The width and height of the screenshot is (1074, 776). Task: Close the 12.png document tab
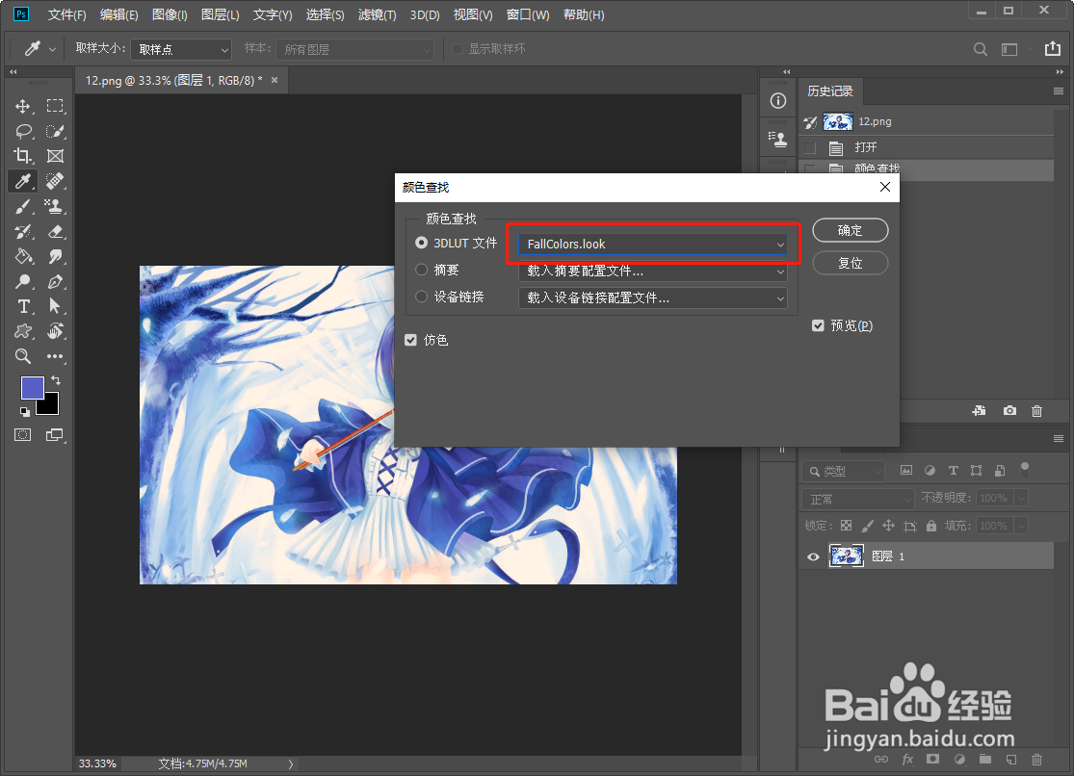[275, 80]
